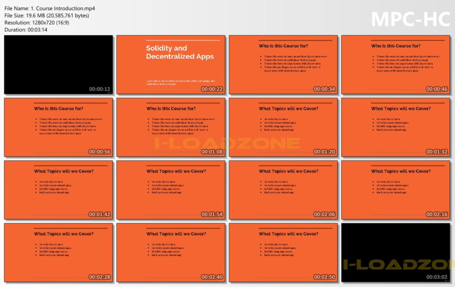The width and height of the screenshot is (455, 287).
Task: Select the thumbnail timestamped 00:00:34
Action: [x=283, y=65]
